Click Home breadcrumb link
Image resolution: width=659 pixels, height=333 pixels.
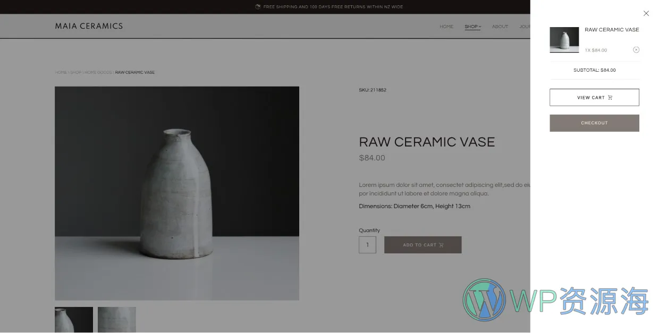[x=61, y=72]
